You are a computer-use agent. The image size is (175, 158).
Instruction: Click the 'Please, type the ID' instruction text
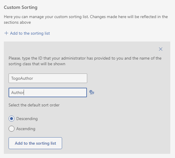pos(85,61)
